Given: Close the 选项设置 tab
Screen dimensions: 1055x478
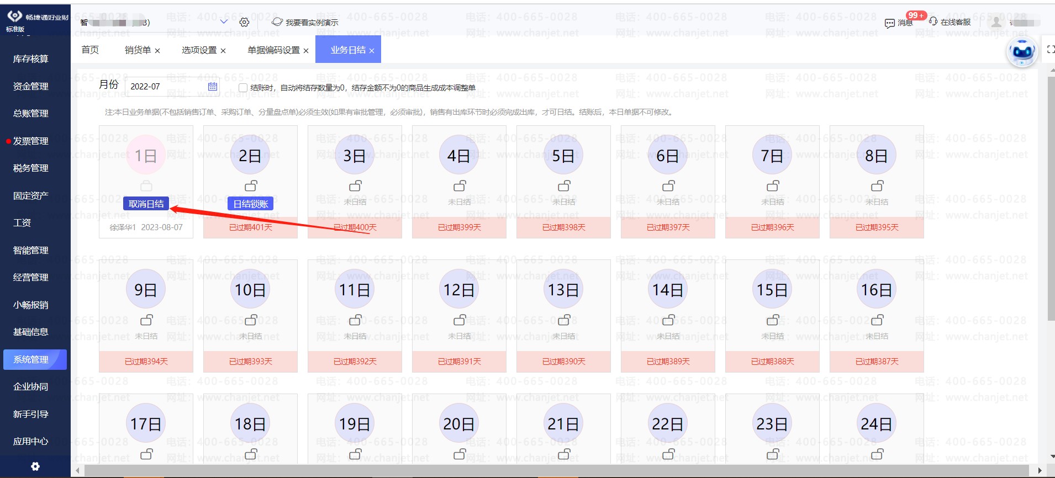Looking at the screenshot, I should click(223, 51).
